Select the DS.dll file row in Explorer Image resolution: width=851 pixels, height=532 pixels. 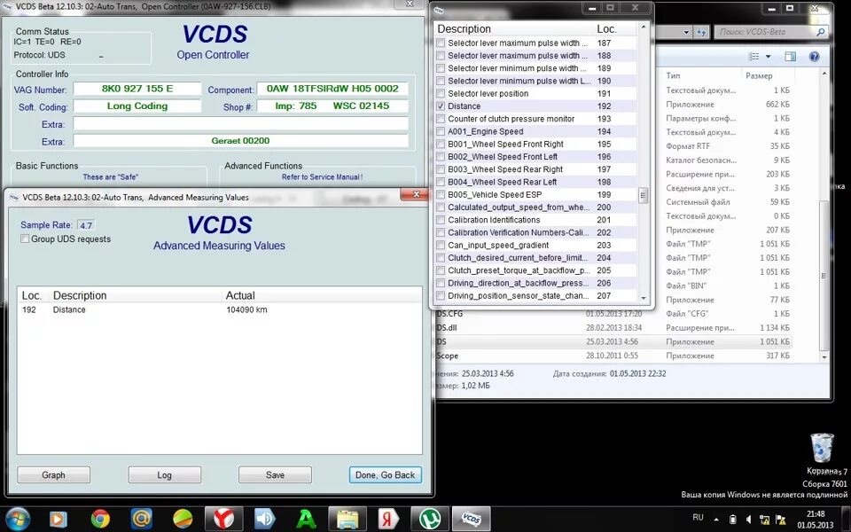[613, 328]
